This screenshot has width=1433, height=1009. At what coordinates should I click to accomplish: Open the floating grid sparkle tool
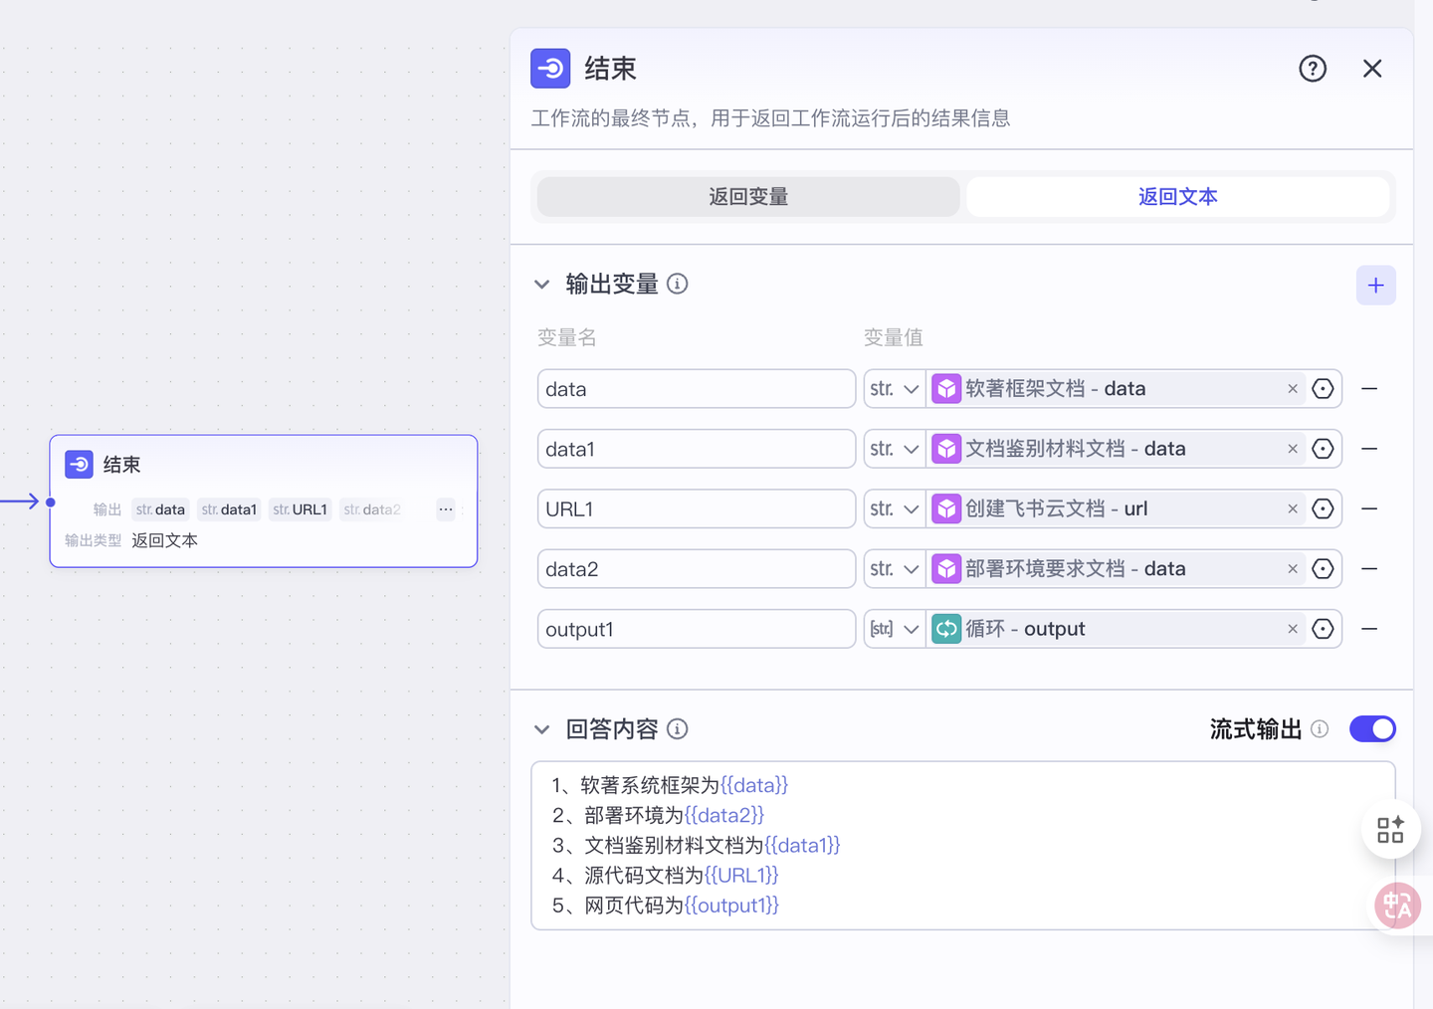point(1390,829)
